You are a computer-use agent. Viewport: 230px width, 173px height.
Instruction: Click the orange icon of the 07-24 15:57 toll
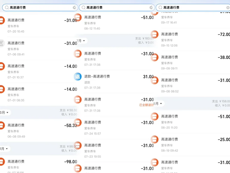pos(77,122)
